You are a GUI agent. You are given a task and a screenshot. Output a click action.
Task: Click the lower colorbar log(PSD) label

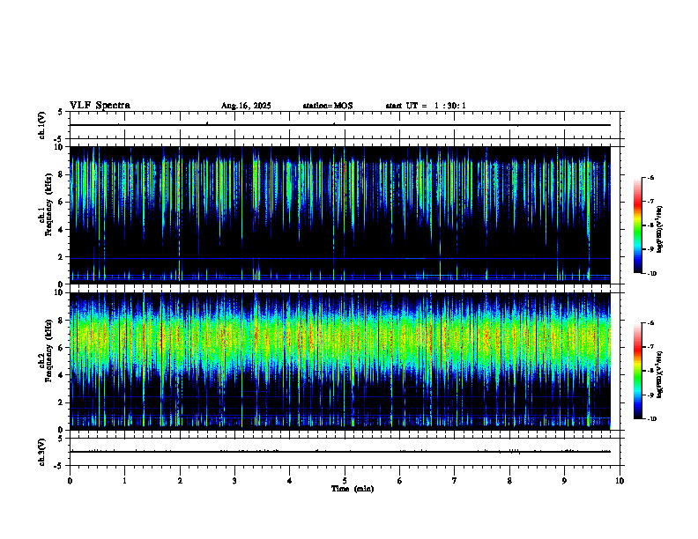pyautogui.click(x=659, y=374)
